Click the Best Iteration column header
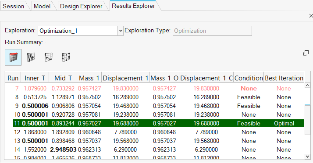The image size is (313, 163). (284, 78)
